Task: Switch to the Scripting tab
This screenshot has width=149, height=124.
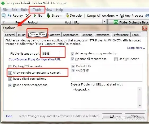Action: (x=87, y=35)
